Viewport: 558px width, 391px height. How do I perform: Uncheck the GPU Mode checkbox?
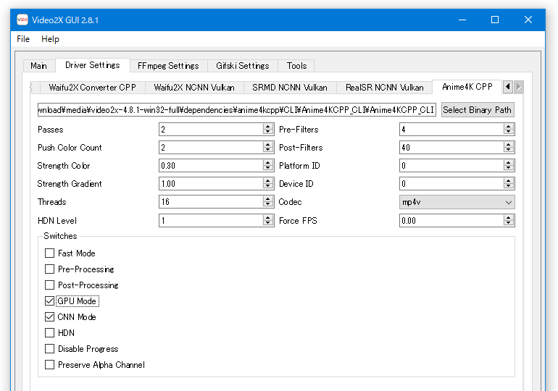click(49, 301)
